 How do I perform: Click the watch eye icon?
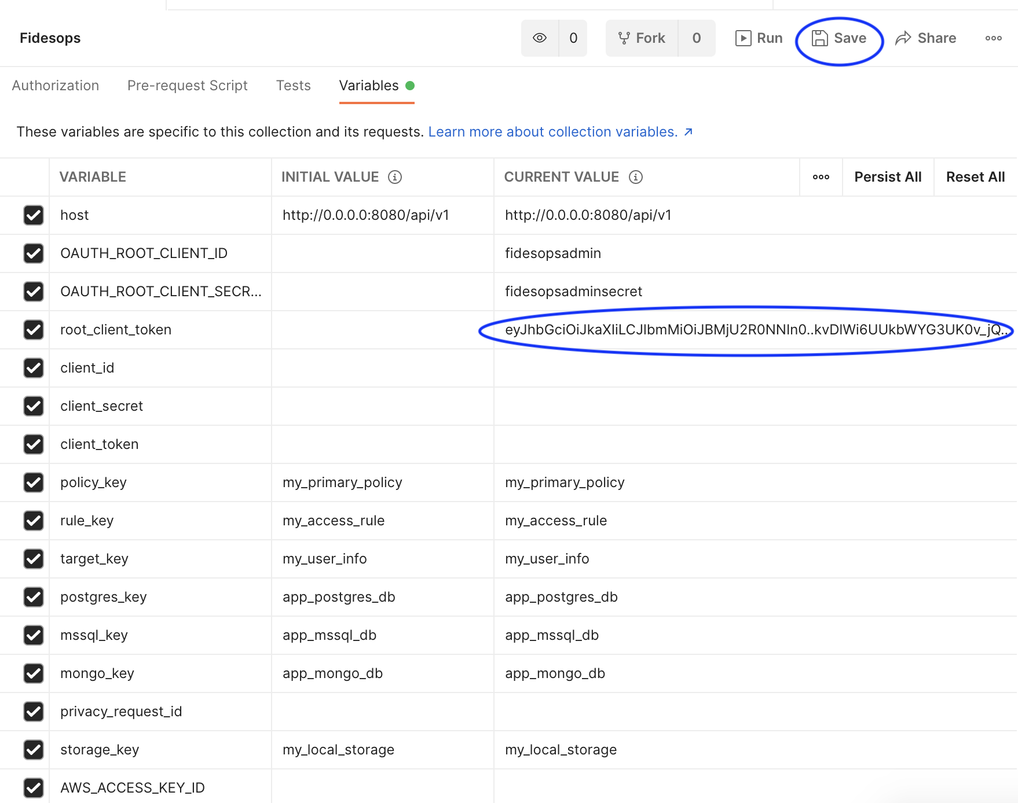(540, 38)
